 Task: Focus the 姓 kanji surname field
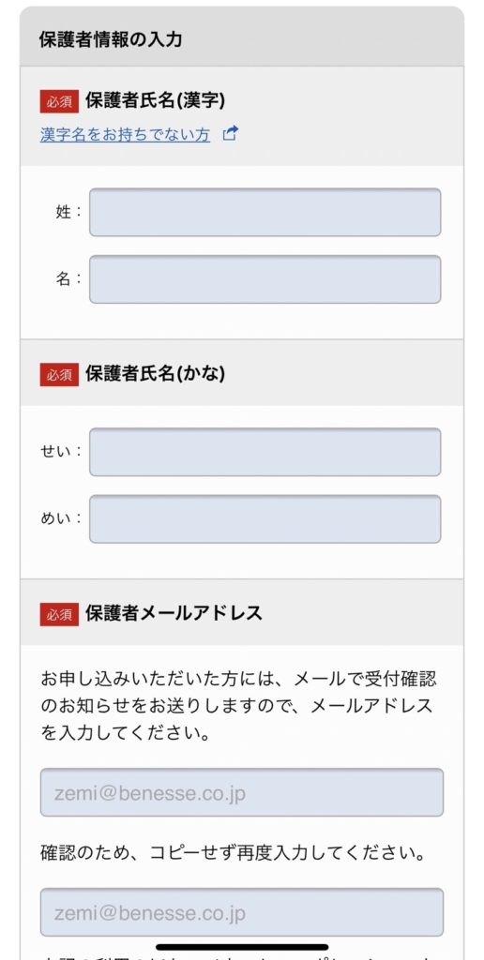coord(265,213)
